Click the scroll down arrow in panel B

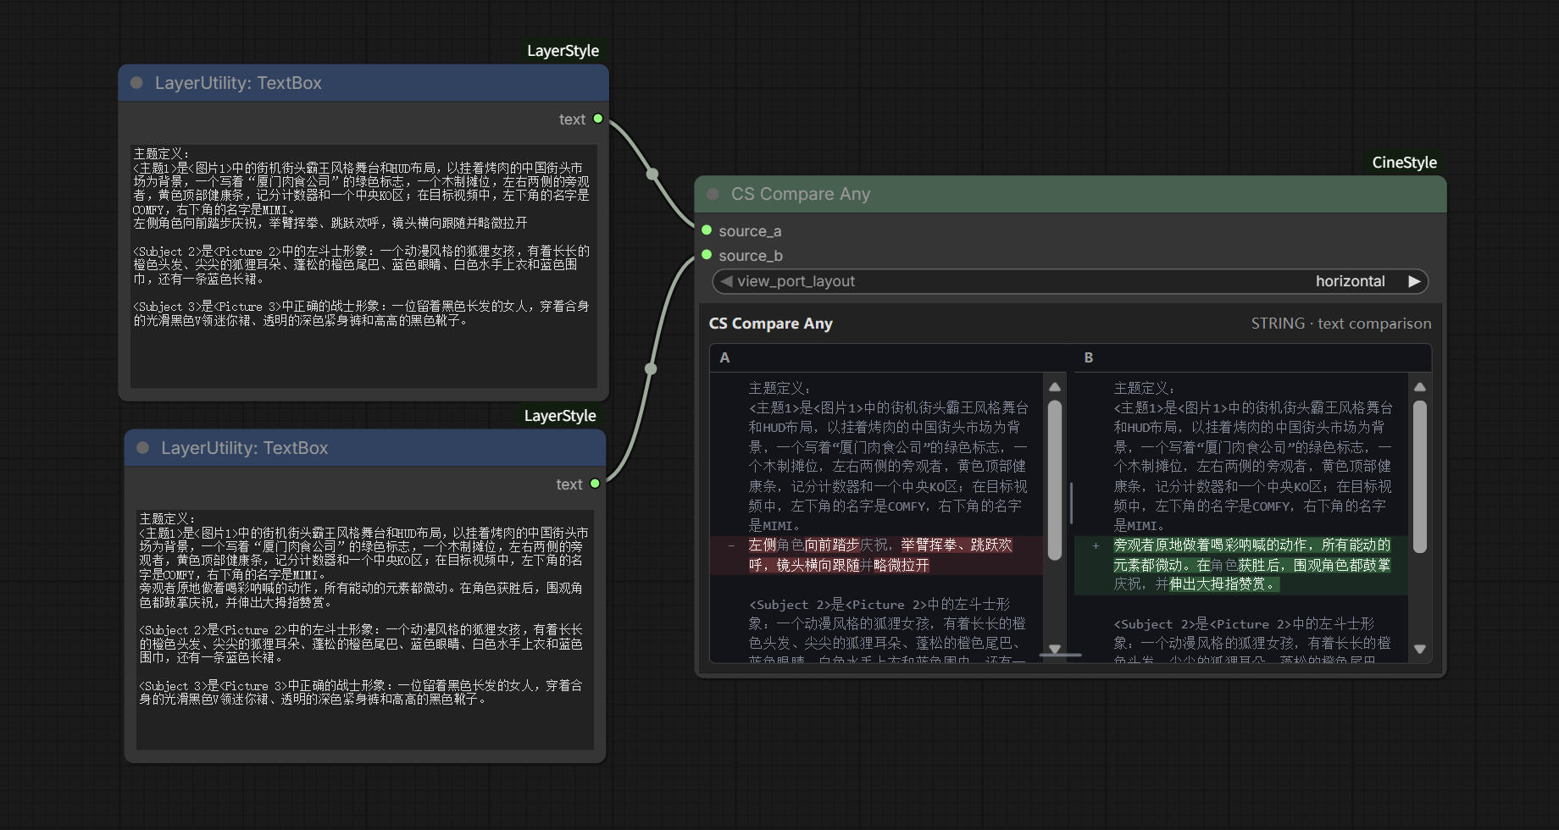click(1420, 650)
